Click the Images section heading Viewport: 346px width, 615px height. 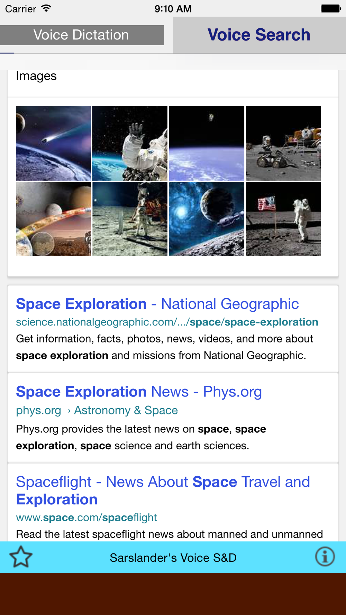36,76
